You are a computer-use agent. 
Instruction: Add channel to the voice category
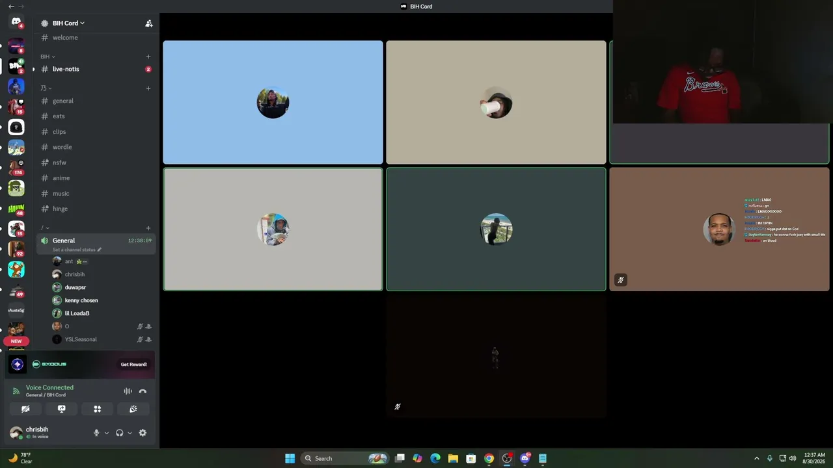148,228
